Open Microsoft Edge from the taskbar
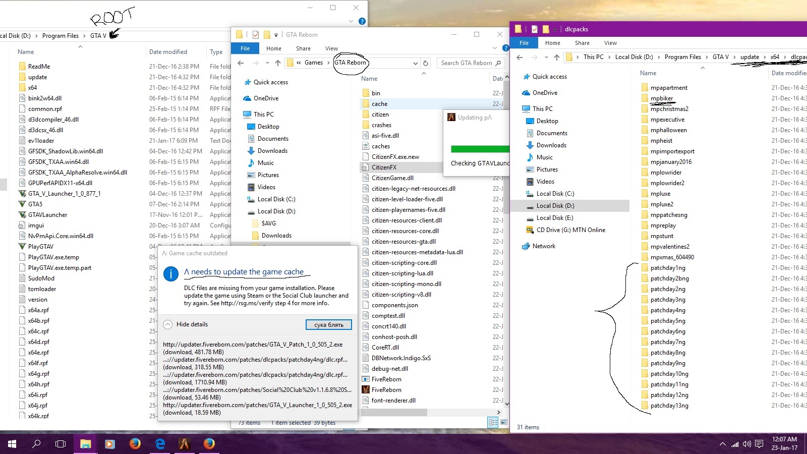 (160, 444)
